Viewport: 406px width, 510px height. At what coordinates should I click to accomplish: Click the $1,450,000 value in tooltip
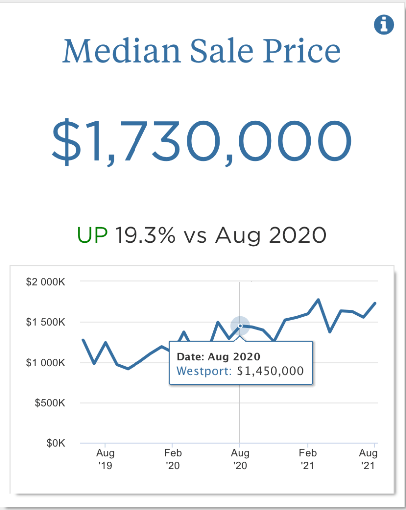270,371
